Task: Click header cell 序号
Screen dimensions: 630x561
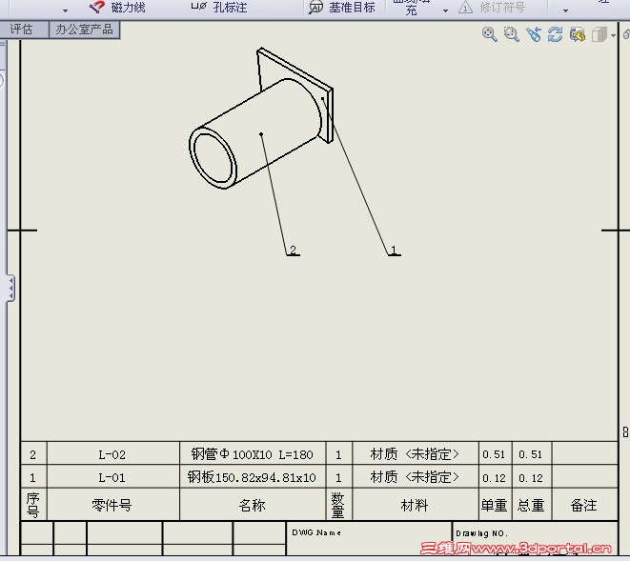Action: click(x=33, y=505)
